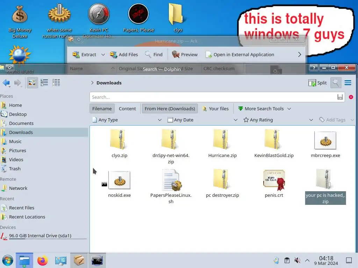
Task: Select dnSpy-net-win64.zip file
Action: tap(171, 147)
